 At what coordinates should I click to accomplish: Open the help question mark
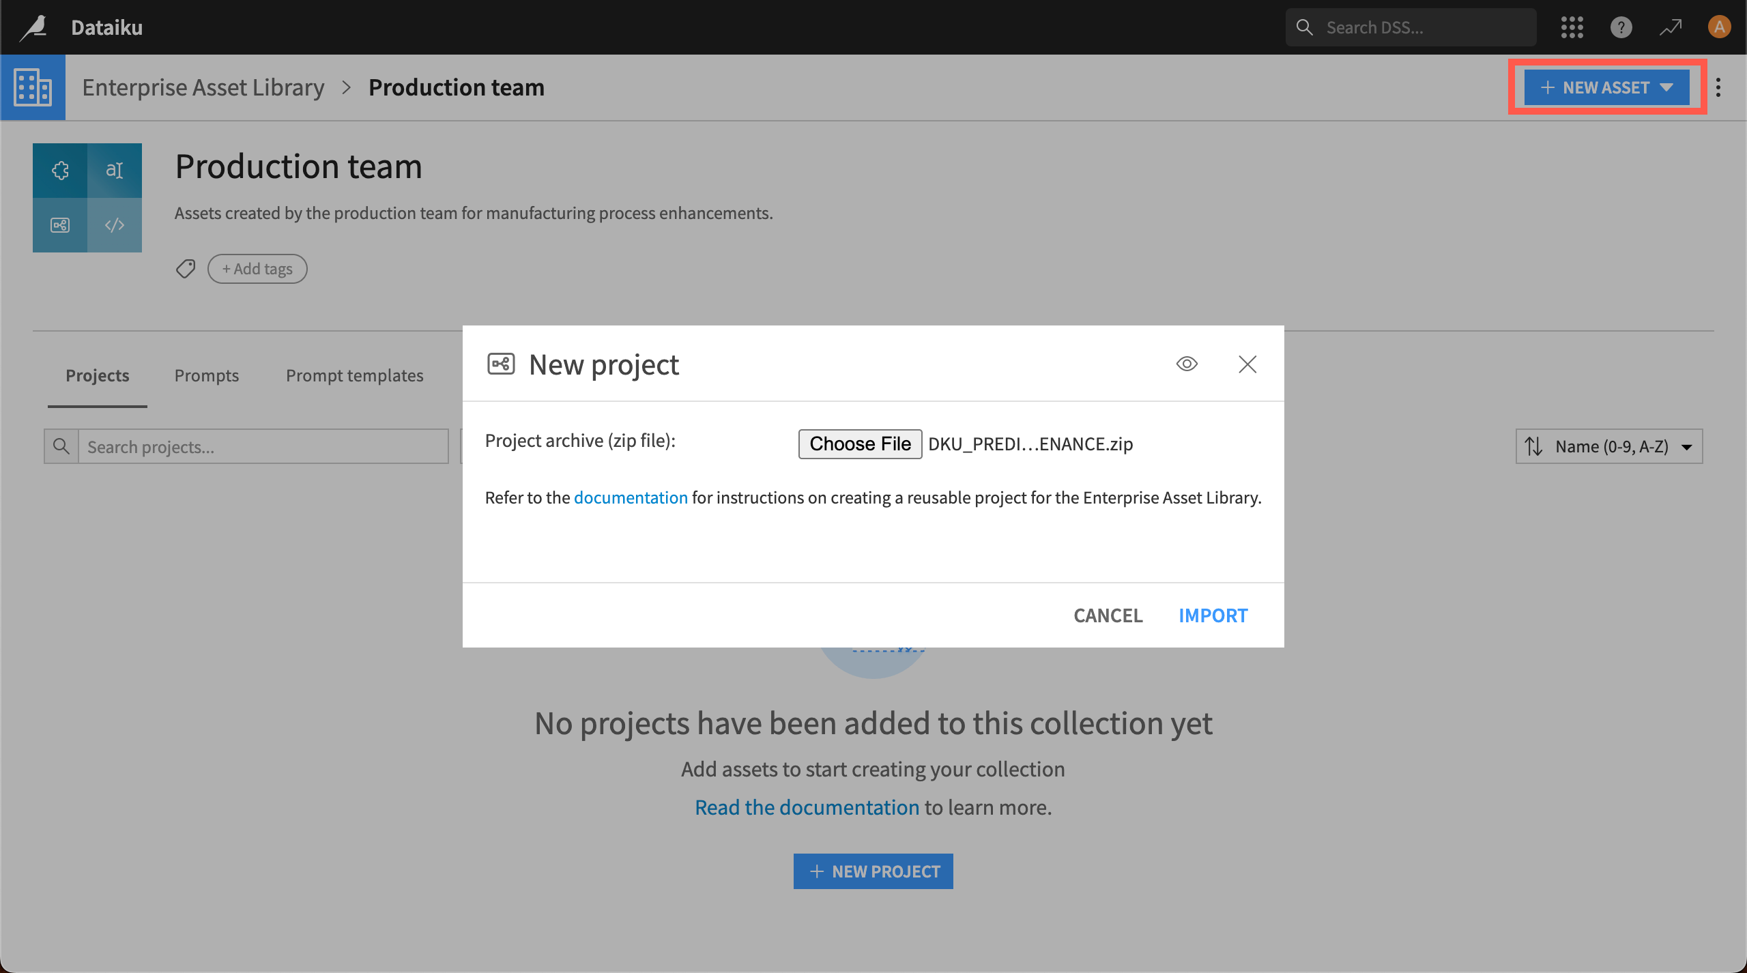1621,27
